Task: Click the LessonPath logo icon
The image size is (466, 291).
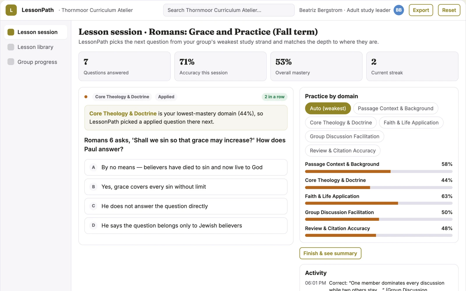Action: click(x=11, y=10)
